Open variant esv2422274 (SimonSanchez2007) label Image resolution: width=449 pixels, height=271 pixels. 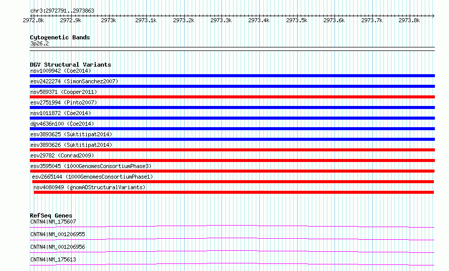pyautogui.click(x=74, y=81)
